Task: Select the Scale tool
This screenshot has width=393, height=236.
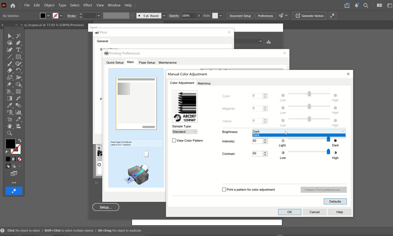Action: [x=10, y=78]
